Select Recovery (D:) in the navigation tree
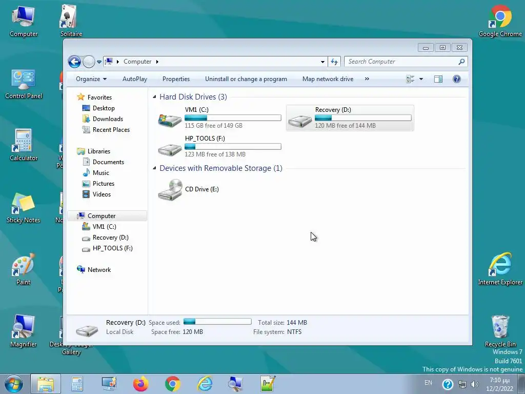The height and width of the screenshot is (394, 525). (x=111, y=237)
